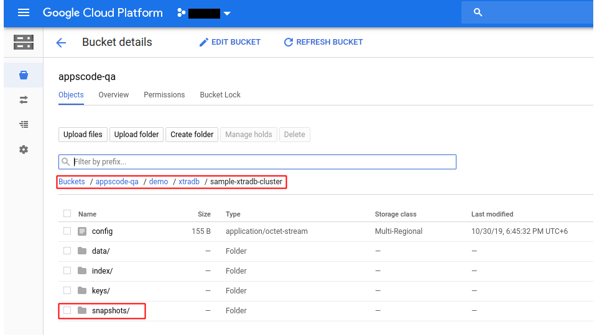597x335 pixels.
Task: Open the Transfer sidebar icon
Action: (24, 99)
